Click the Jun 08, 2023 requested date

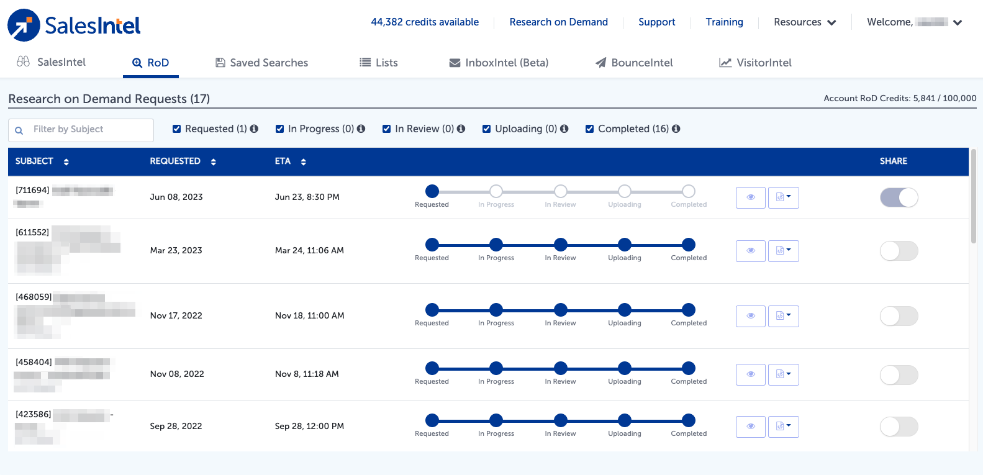[176, 197]
